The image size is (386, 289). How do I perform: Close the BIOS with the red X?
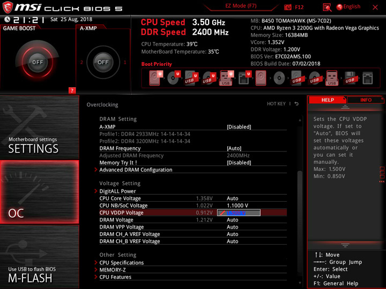(x=375, y=7)
